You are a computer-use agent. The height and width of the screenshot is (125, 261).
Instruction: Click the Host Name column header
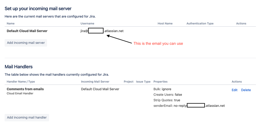tap(165, 23)
